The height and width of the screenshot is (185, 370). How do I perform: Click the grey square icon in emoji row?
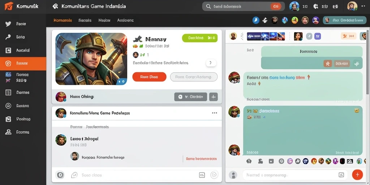tap(271, 161)
